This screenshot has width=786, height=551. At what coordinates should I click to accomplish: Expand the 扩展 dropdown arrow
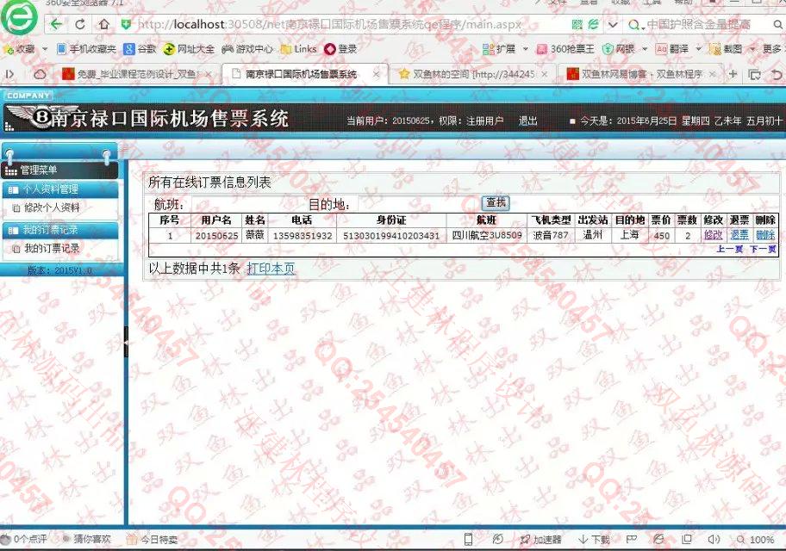tap(526, 49)
